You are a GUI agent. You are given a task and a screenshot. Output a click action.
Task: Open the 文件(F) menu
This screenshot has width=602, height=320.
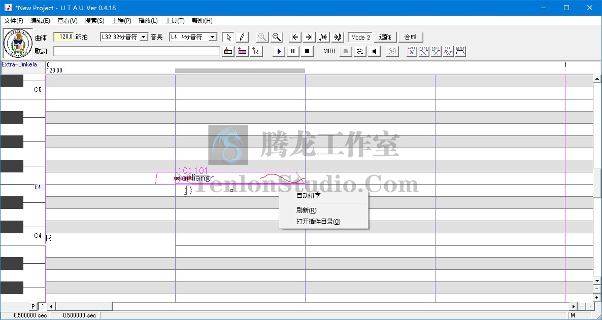(x=13, y=21)
